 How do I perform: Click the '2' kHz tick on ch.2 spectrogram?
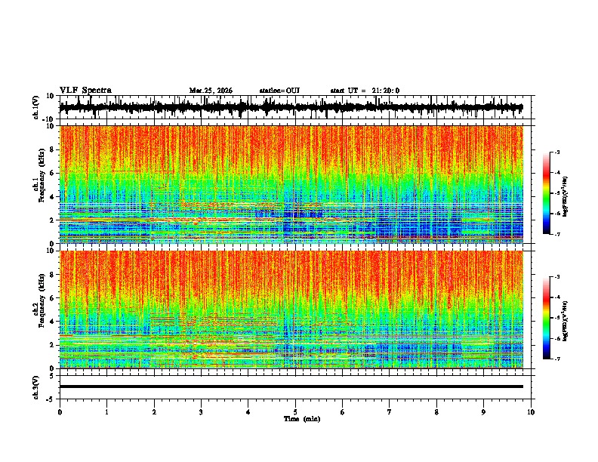[53, 345]
